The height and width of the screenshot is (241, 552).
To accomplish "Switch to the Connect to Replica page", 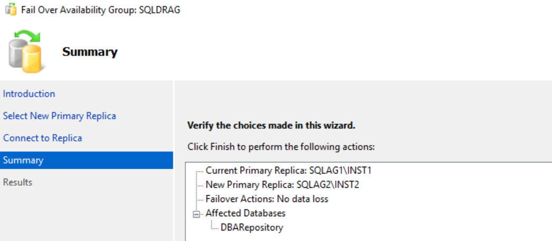I will click(x=43, y=138).
